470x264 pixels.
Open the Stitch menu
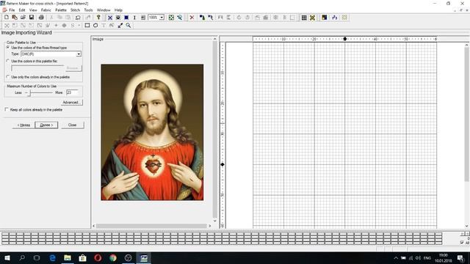tap(75, 10)
